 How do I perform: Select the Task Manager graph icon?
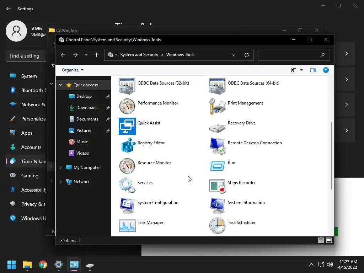click(x=127, y=226)
